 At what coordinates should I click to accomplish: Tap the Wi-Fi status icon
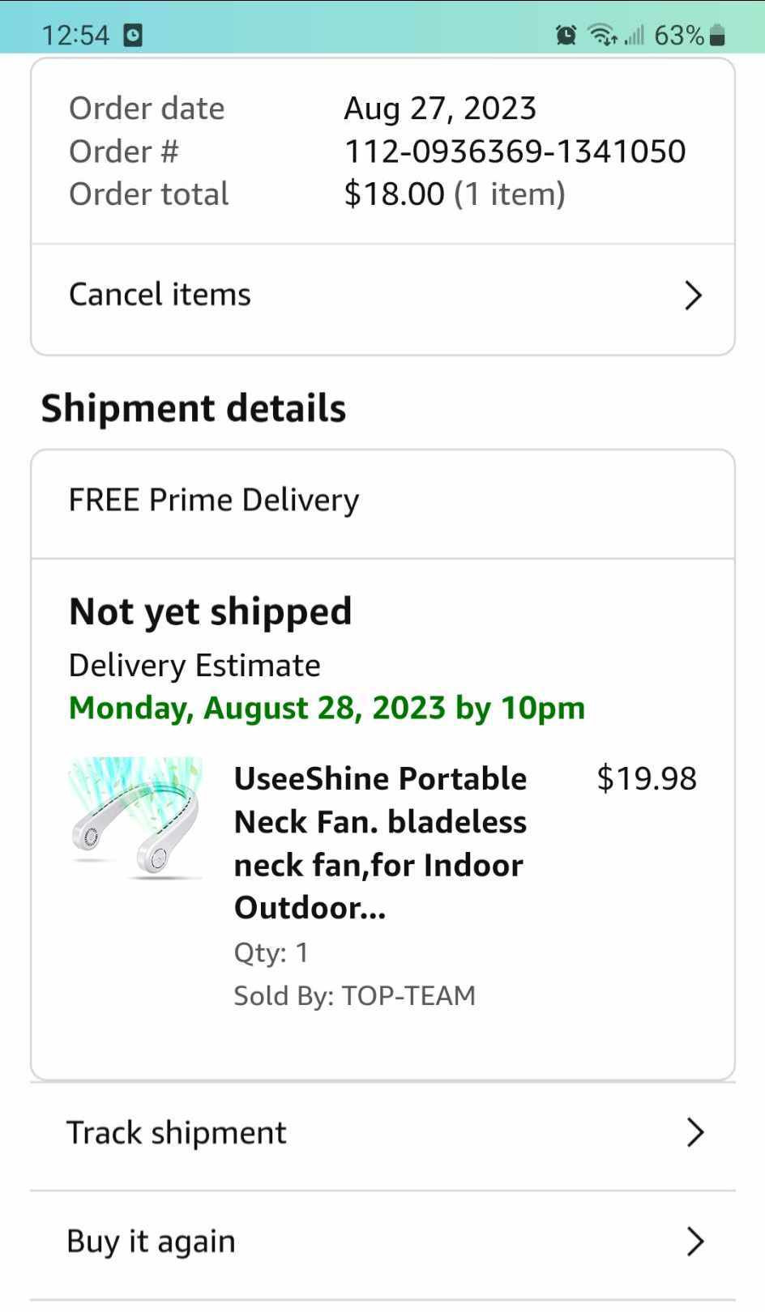[602, 35]
